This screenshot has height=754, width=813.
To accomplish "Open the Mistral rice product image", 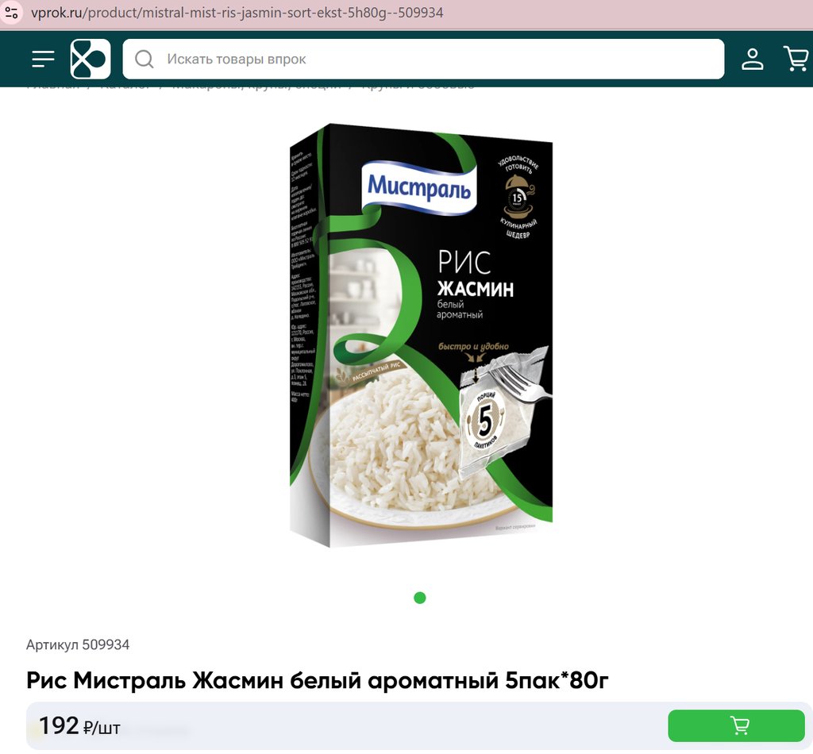I will click(421, 335).
